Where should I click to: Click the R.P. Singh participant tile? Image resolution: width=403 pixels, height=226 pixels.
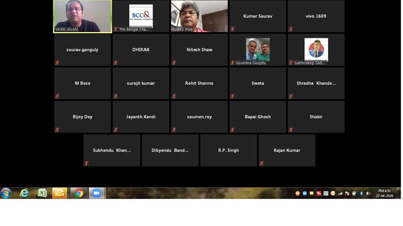tap(229, 150)
